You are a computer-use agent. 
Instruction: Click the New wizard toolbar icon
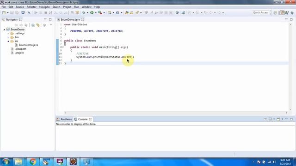click(x=4, y=12)
